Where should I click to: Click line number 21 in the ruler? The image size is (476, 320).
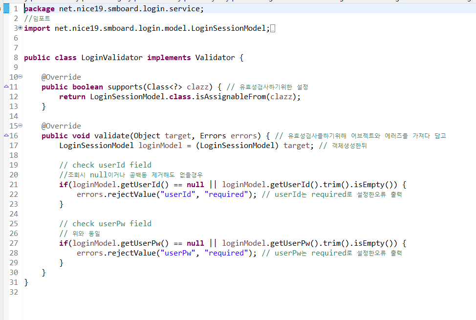(x=14, y=184)
